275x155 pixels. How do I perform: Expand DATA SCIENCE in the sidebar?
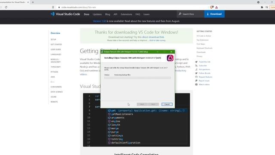point(57,92)
